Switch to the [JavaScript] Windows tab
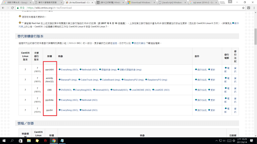Screen dimensions: 257x144 172,2
